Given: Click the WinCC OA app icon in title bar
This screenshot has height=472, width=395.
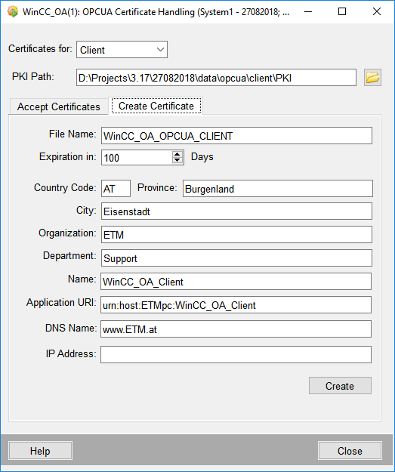Looking at the screenshot, I should (x=13, y=12).
